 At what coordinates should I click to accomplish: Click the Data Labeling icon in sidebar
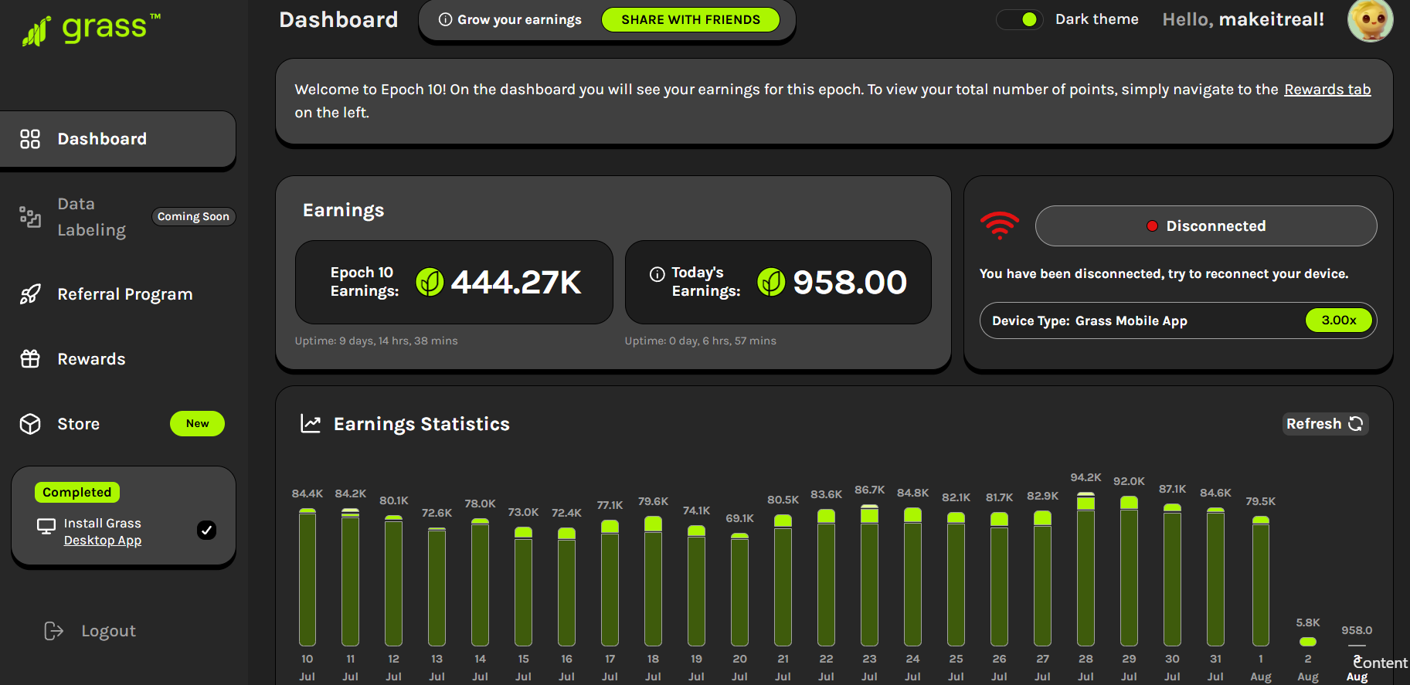tap(30, 217)
